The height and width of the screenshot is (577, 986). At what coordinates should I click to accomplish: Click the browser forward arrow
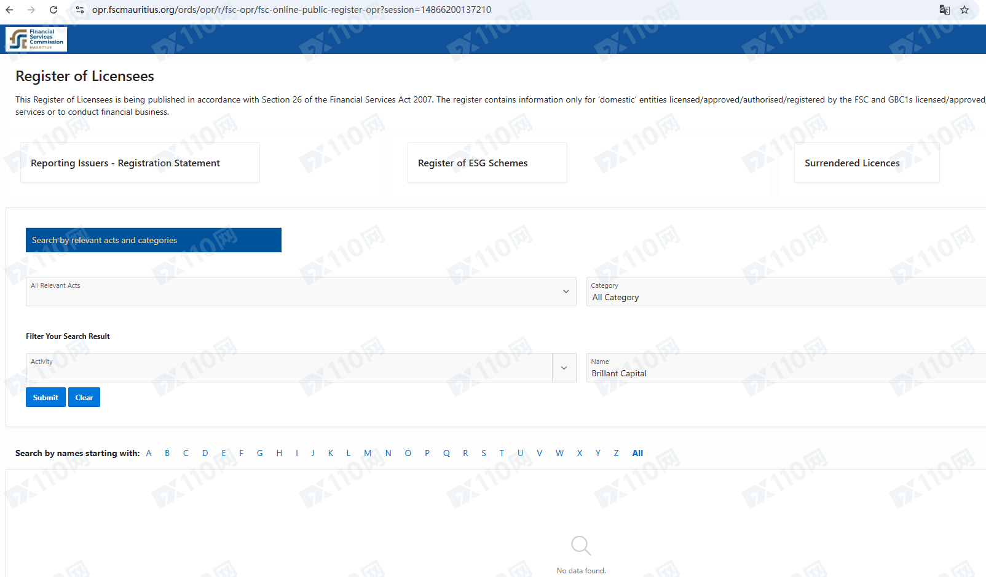(31, 10)
